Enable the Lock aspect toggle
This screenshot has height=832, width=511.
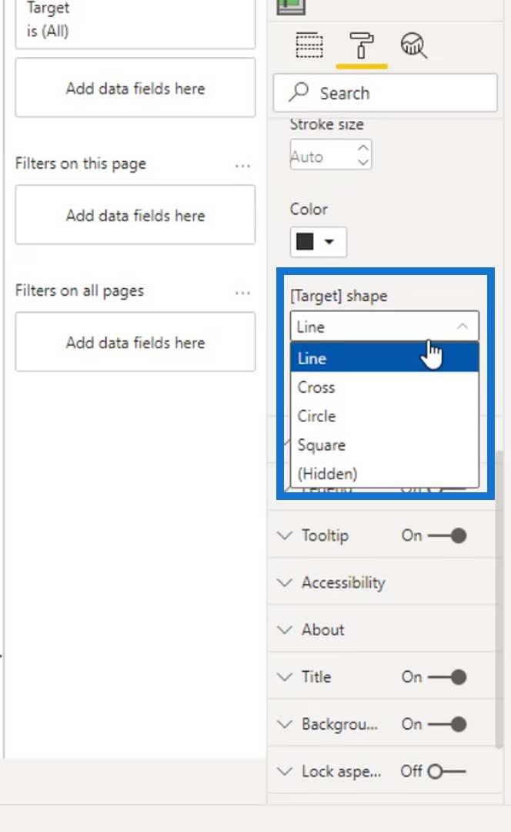click(447, 771)
